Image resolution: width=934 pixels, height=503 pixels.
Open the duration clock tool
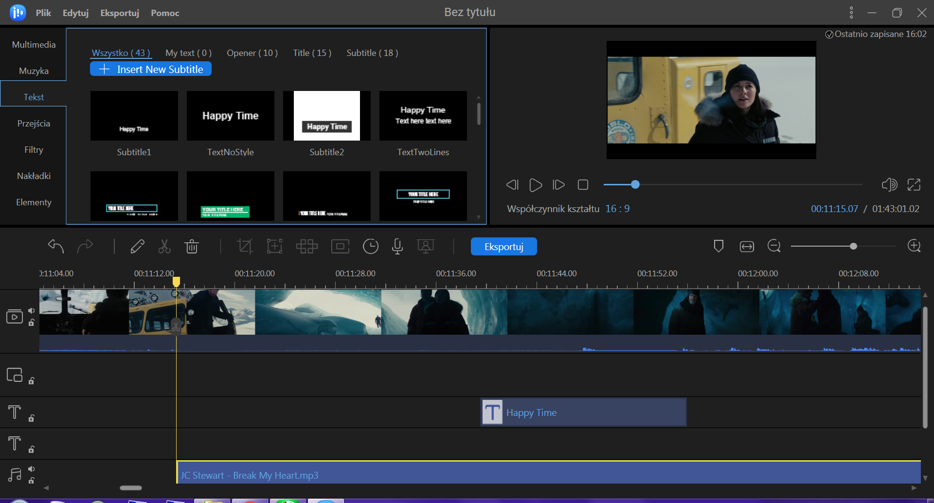pyautogui.click(x=371, y=247)
